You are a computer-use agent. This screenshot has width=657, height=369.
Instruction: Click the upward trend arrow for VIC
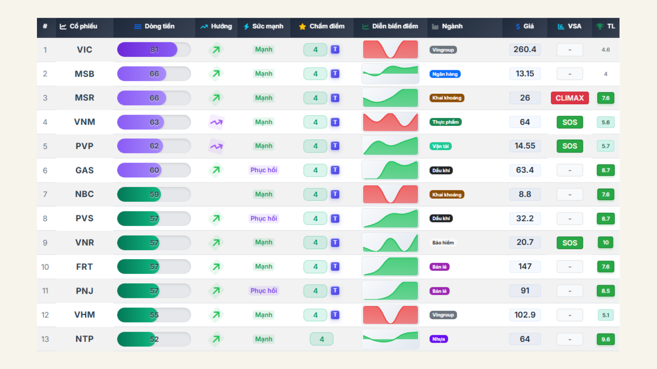coord(216,50)
